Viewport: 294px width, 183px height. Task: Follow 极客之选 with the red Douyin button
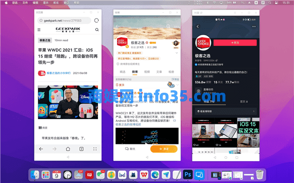[x=235, y=43]
